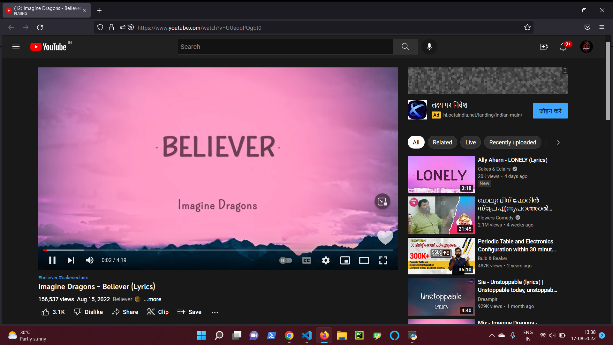Click the blue ad join button

click(550, 111)
